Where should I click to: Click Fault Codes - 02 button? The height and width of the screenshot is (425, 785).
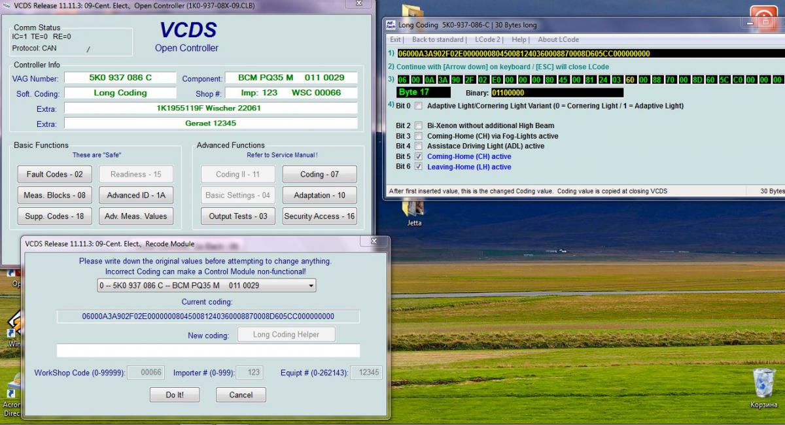point(54,175)
